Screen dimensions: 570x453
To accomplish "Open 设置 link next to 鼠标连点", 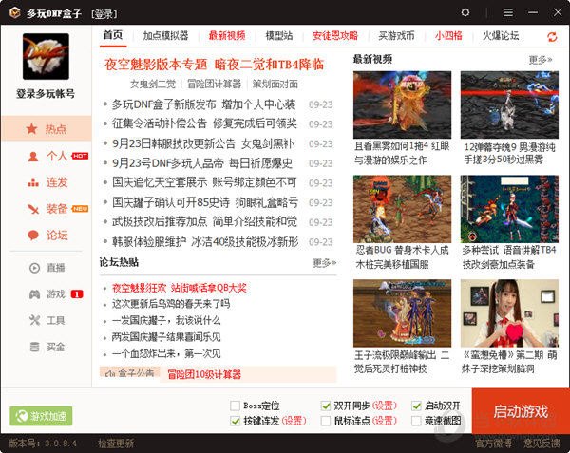I will 385,421.
